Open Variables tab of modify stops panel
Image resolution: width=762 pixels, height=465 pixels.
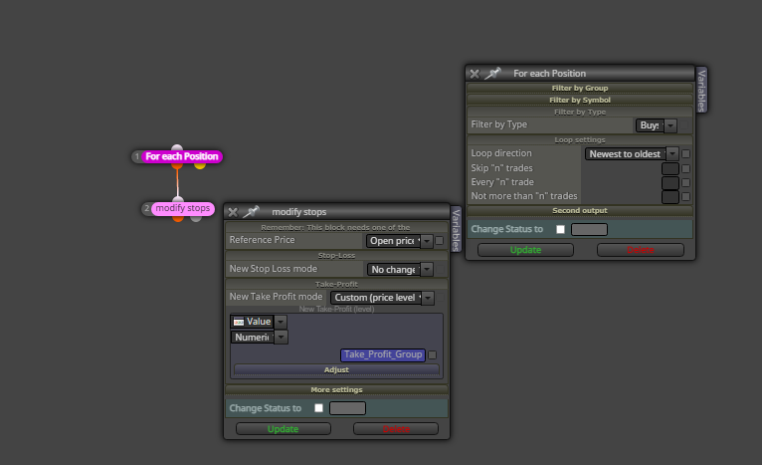point(456,229)
